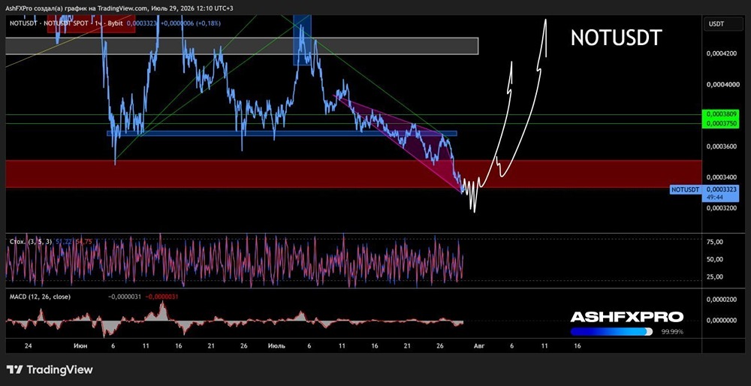The height and width of the screenshot is (386, 751).
Task: Click the blue horizontal support bar
Action: [282, 134]
